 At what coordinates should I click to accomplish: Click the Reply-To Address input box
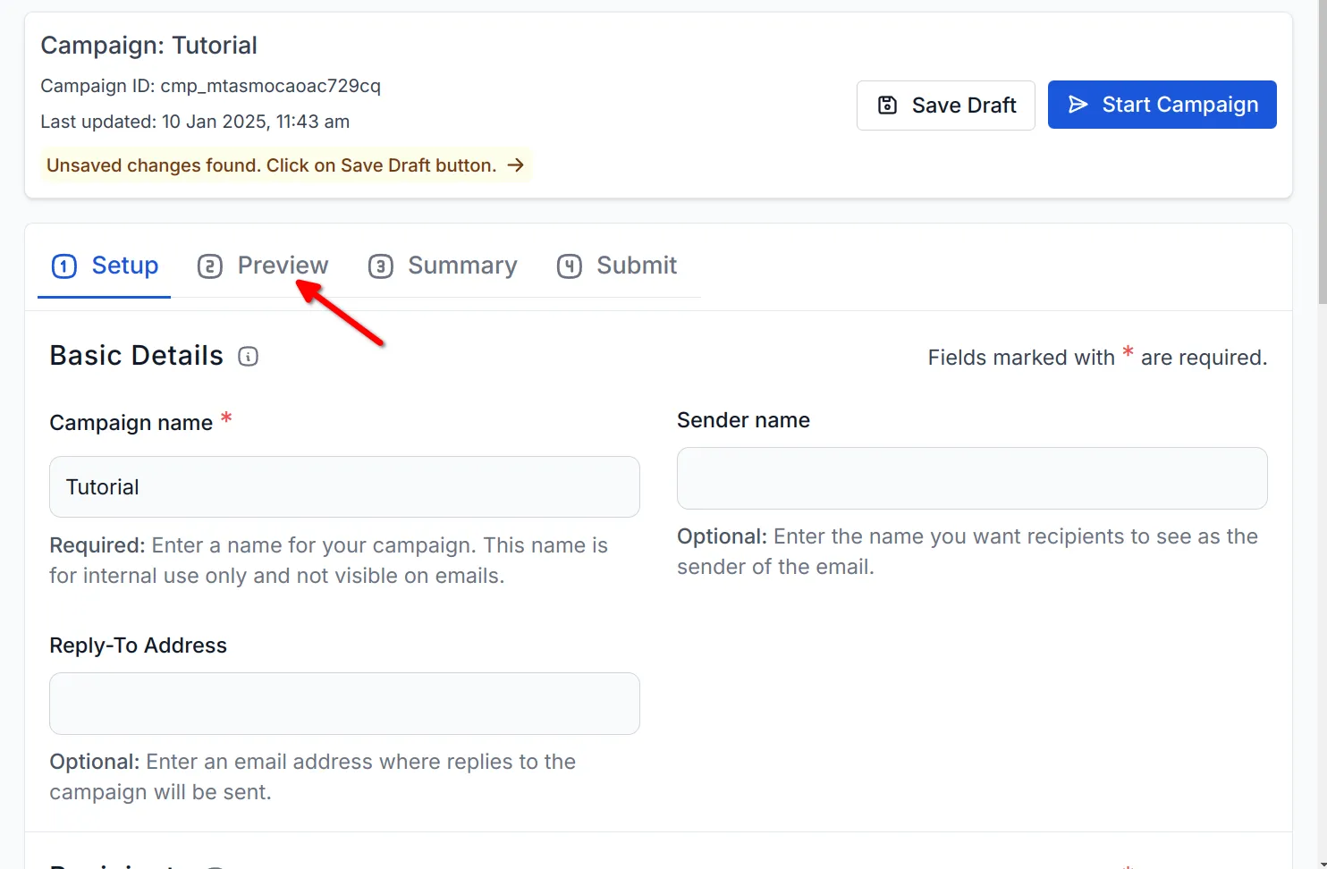344,704
